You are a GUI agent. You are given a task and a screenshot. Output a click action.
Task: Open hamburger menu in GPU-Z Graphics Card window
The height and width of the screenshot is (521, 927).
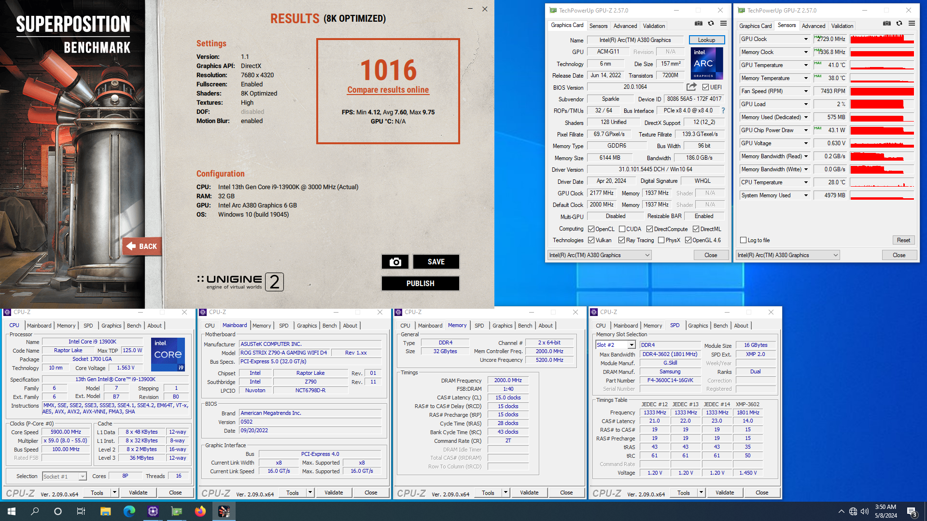723,23
